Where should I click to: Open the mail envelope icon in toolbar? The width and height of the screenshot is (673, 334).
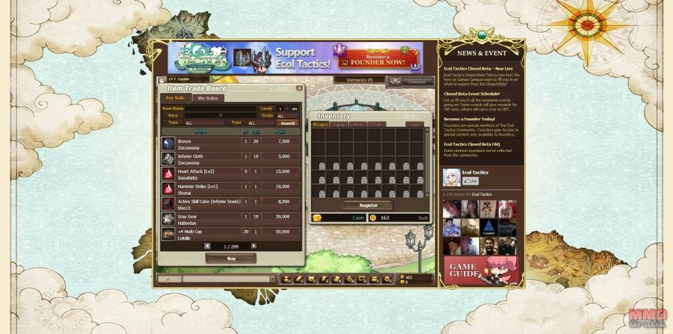[311, 279]
